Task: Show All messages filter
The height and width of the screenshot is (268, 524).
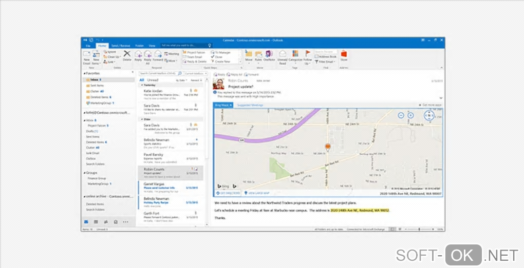Action: (142, 80)
